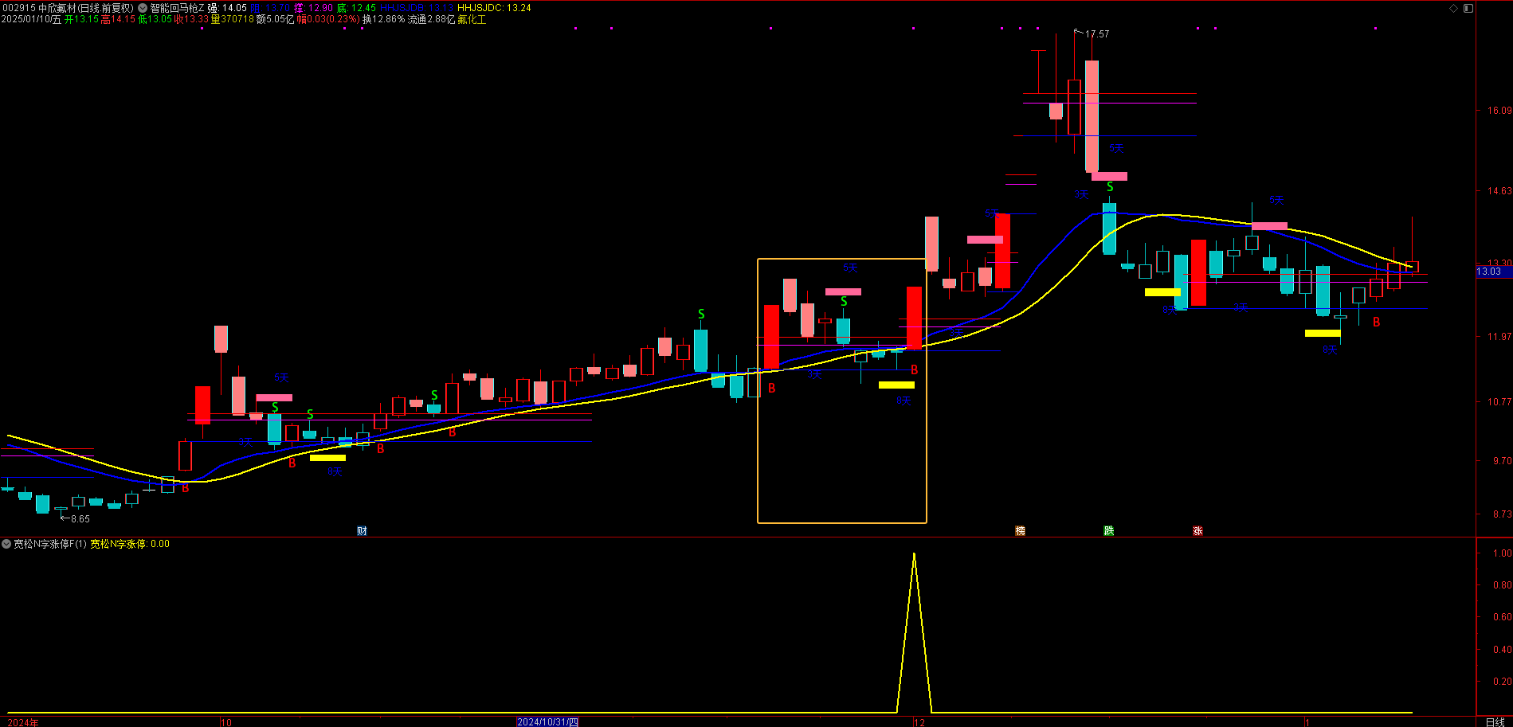Click the 8.65 low price label
Screen dimensions: 1513x727
pyautogui.click(x=80, y=519)
